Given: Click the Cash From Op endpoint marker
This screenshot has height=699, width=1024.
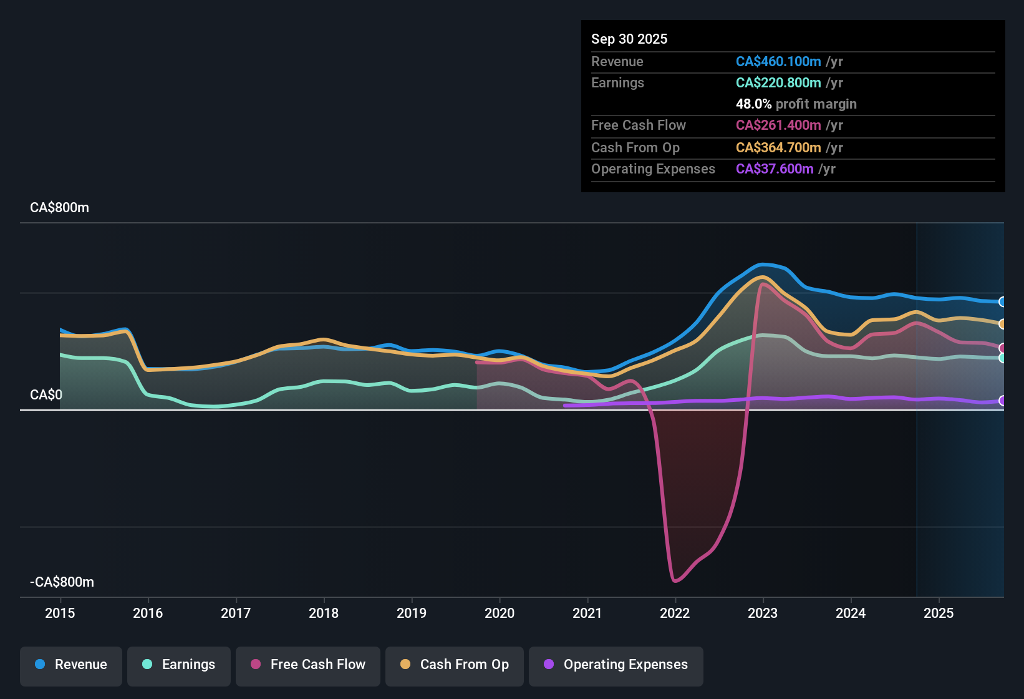Looking at the screenshot, I should pyautogui.click(x=1002, y=324).
